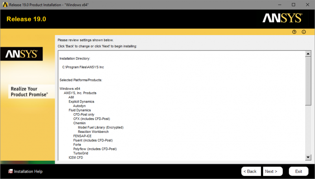This screenshot has width=315, height=179.
Task: Click scrollbar down arrow in settings list
Action: (308, 158)
